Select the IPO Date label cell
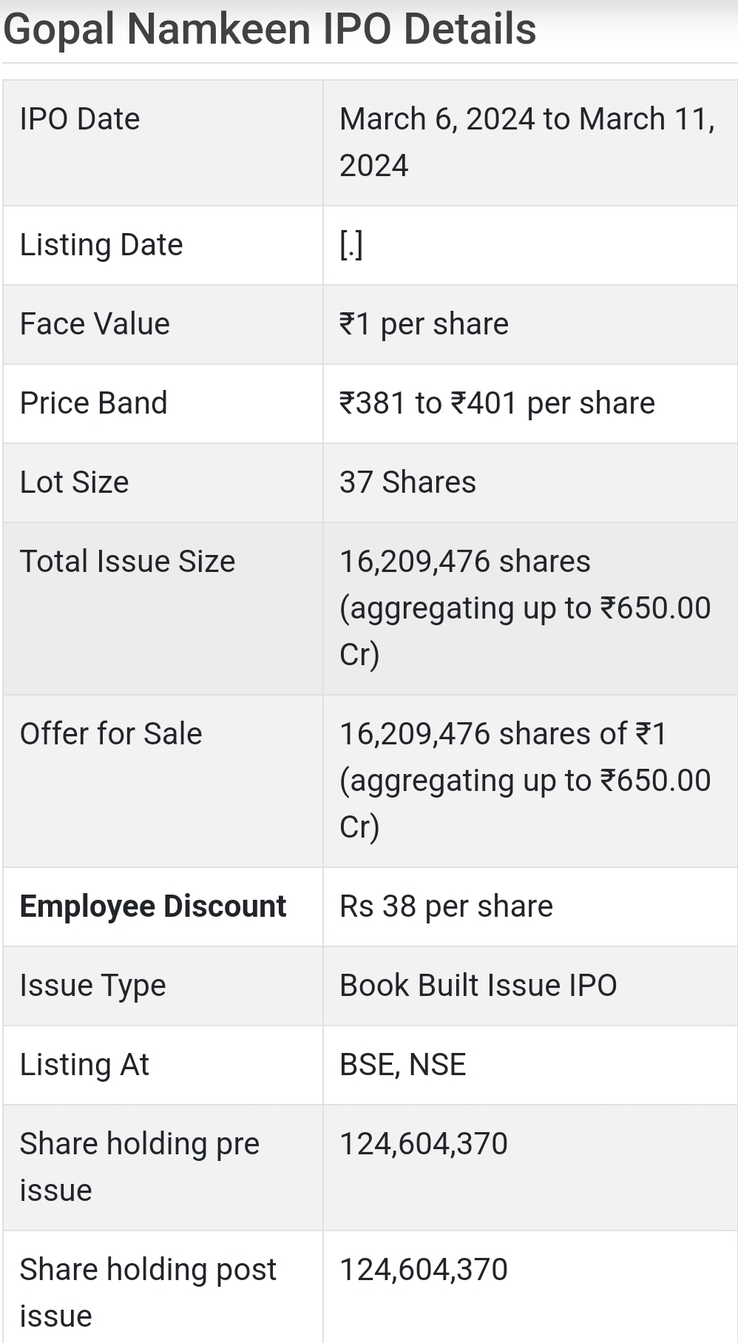The height and width of the screenshot is (1343, 738). click(80, 119)
